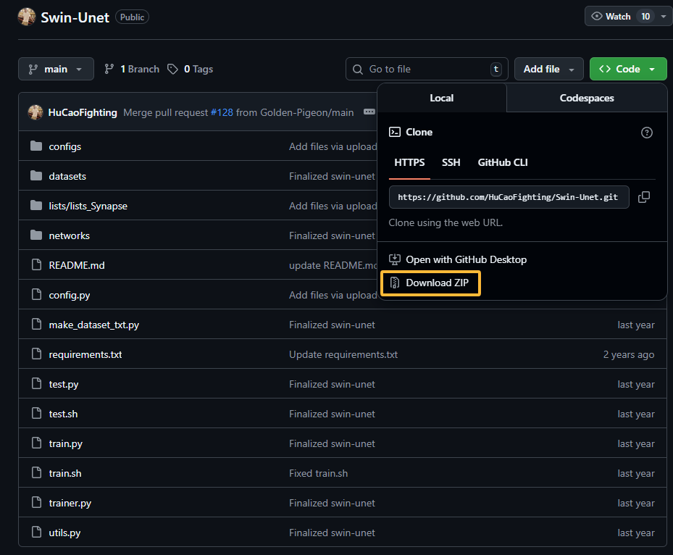
Task: Choose Download ZIP
Action: click(x=430, y=283)
